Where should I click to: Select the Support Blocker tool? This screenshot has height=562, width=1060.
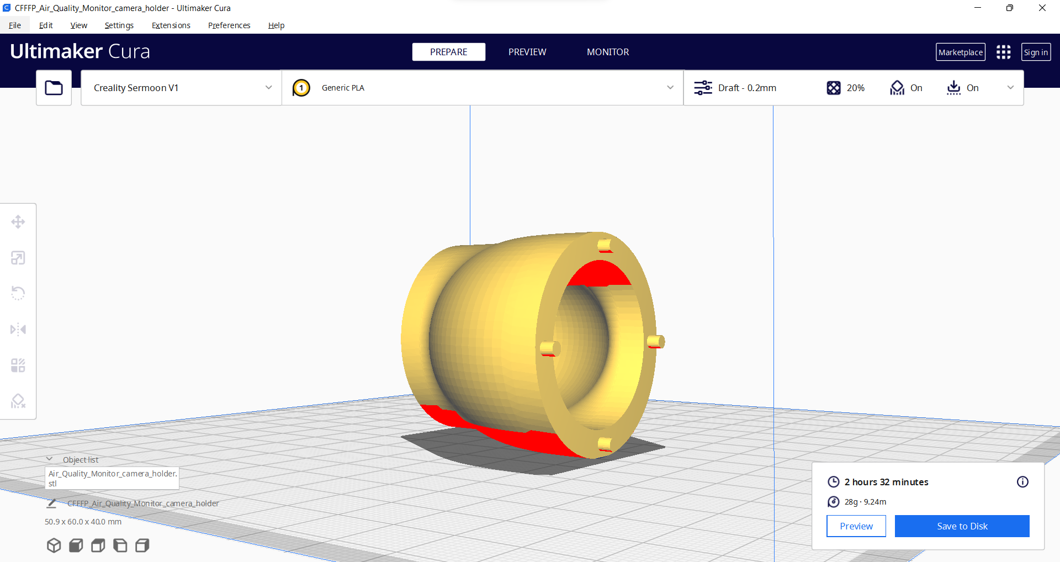point(18,401)
